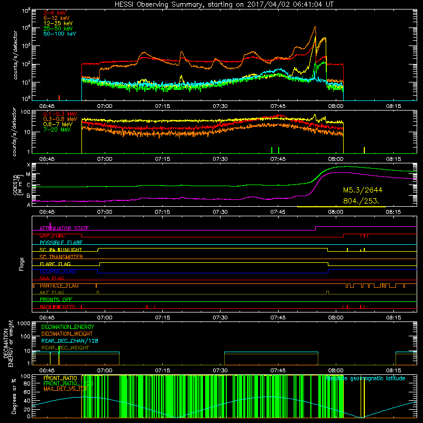Click the yellow FRONT_RATIO legend label
The height and width of the screenshot is (423, 423).
pos(60,378)
